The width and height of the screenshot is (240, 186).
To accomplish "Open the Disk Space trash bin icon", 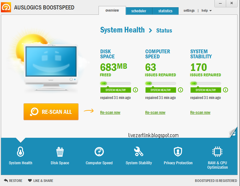I will point(60,152).
